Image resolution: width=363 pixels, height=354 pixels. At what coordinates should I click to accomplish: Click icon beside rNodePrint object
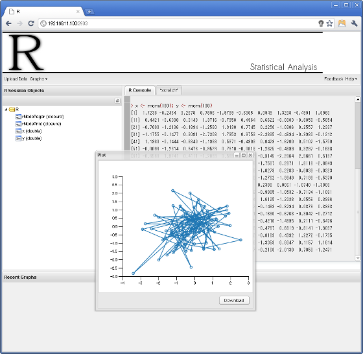18,124
